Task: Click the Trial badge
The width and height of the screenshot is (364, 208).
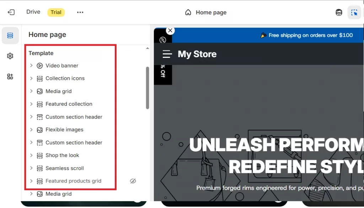Action: pos(56,12)
